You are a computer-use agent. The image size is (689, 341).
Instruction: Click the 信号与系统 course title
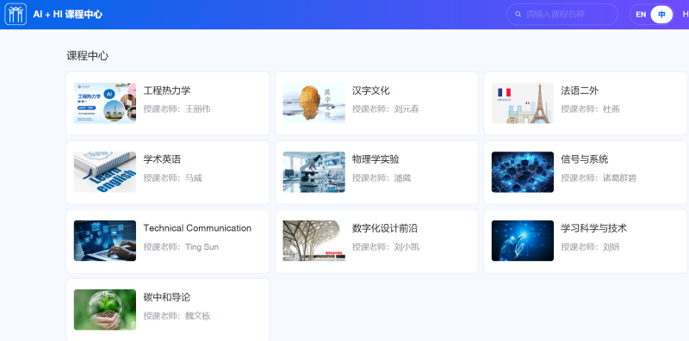click(x=585, y=159)
